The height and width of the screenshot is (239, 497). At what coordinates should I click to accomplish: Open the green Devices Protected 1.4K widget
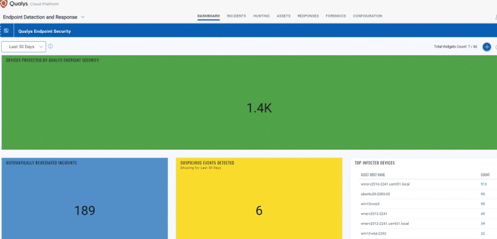(x=248, y=102)
